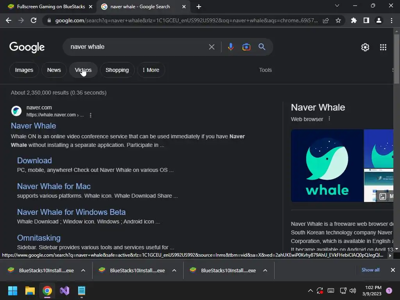Viewport: 400px width, 300px height.
Task: Click the Google logo
Action: tap(27, 47)
